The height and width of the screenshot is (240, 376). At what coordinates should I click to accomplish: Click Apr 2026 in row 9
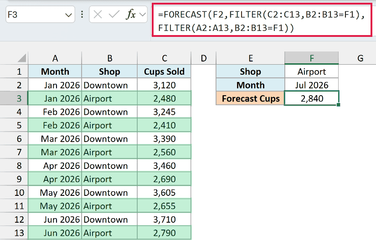click(55, 179)
